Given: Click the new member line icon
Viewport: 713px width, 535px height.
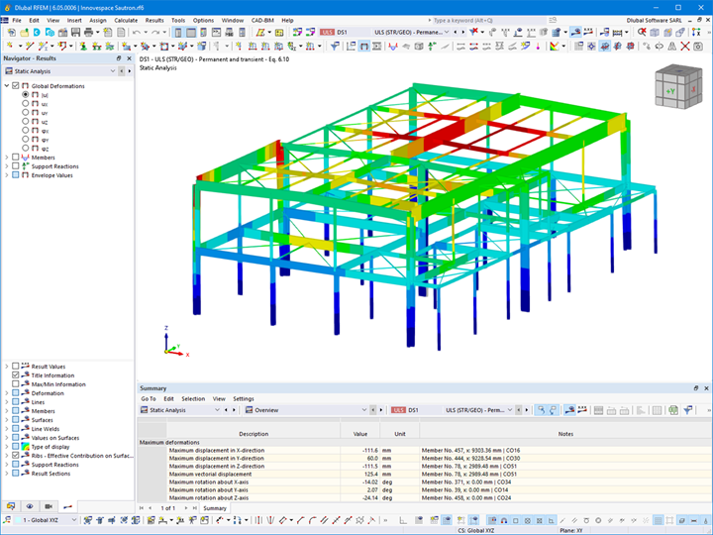Looking at the screenshot, I should coord(30,46).
